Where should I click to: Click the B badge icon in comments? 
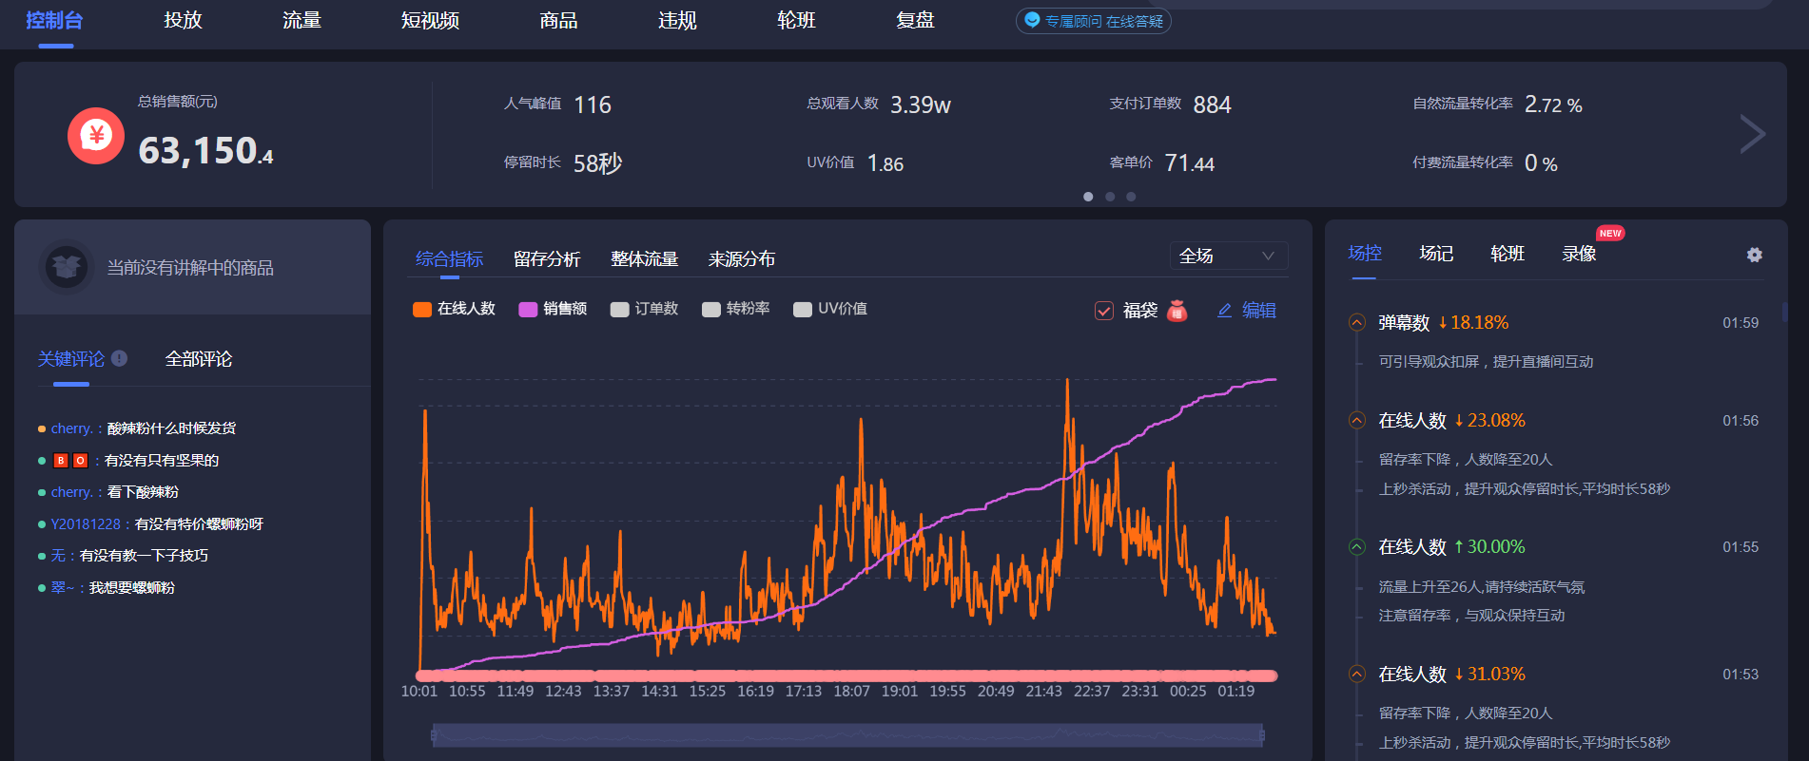61,461
